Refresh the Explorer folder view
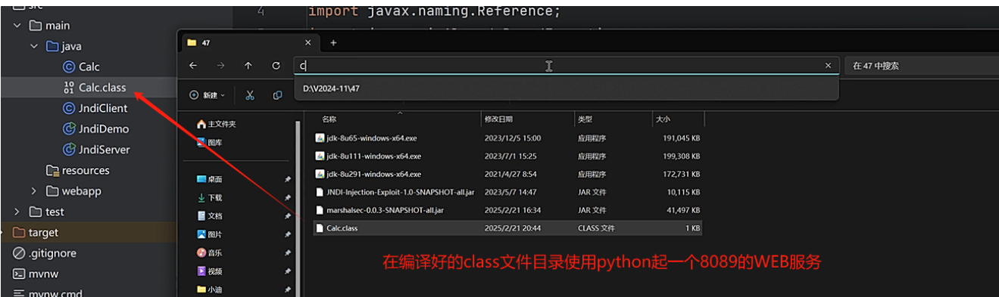 276,66
